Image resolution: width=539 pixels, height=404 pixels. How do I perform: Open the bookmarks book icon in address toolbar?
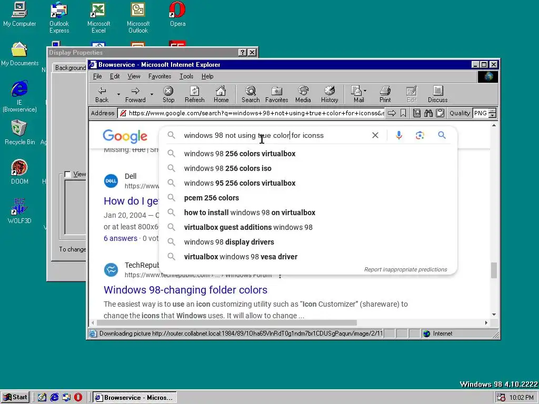point(417,113)
